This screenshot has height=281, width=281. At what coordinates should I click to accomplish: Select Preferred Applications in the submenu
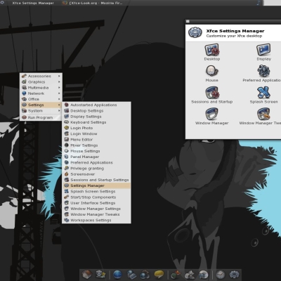click(x=97, y=162)
